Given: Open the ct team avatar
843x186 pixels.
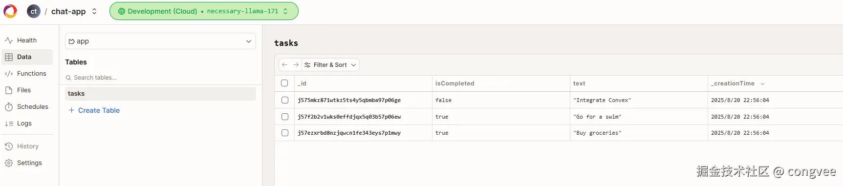Looking at the screenshot, I should [x=34, y=11].
